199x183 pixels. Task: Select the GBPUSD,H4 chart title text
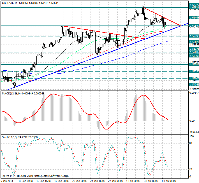coord(10,3)
